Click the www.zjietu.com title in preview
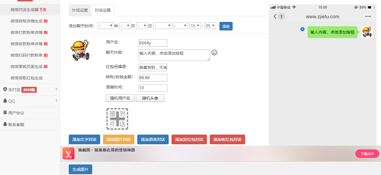381x175 pixels. click(322, 17)
